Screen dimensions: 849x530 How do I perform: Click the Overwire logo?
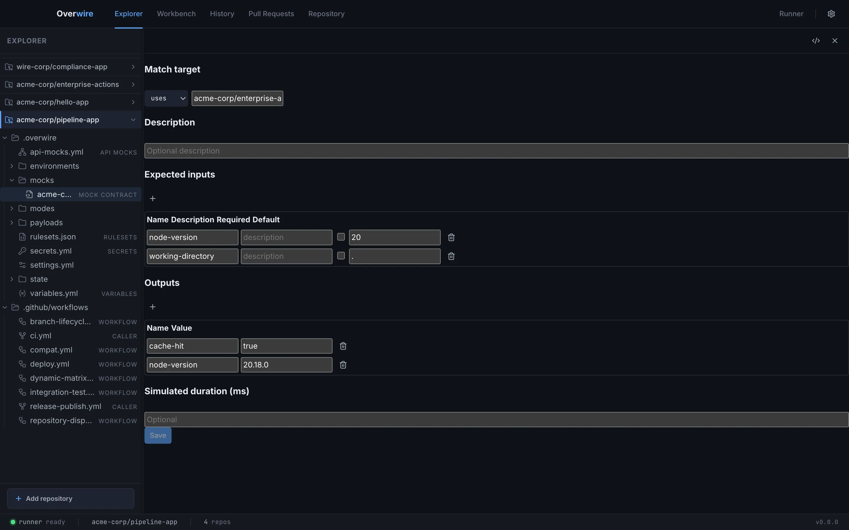point(75,14)
